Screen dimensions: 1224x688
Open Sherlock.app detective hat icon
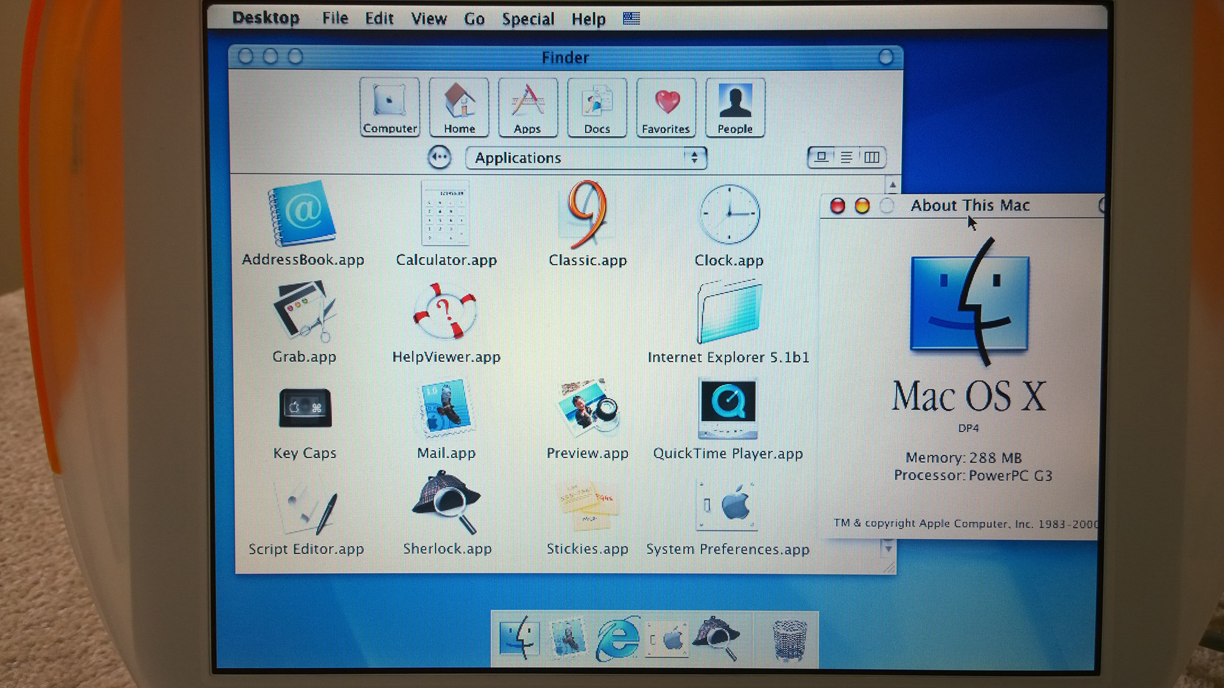(446, 502)
